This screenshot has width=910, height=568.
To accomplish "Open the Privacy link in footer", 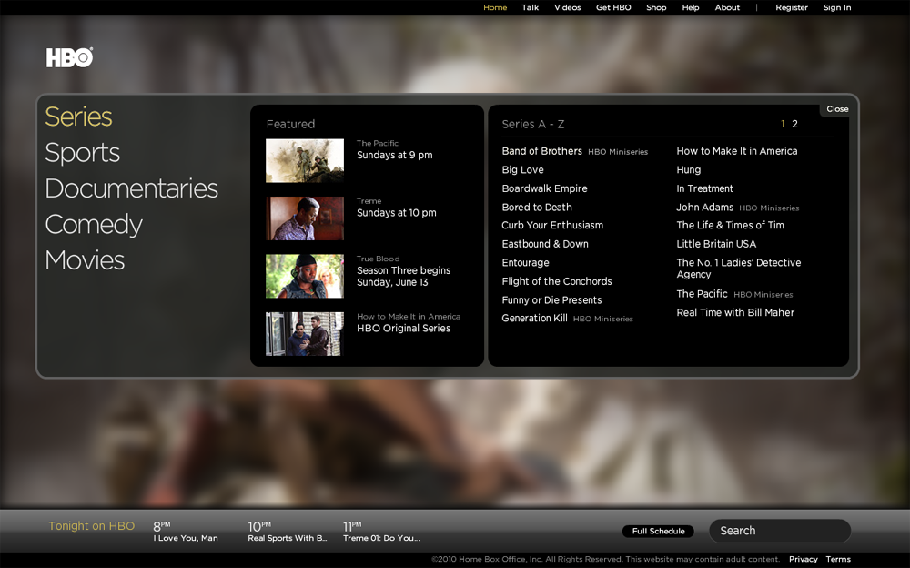I will 804,559.
